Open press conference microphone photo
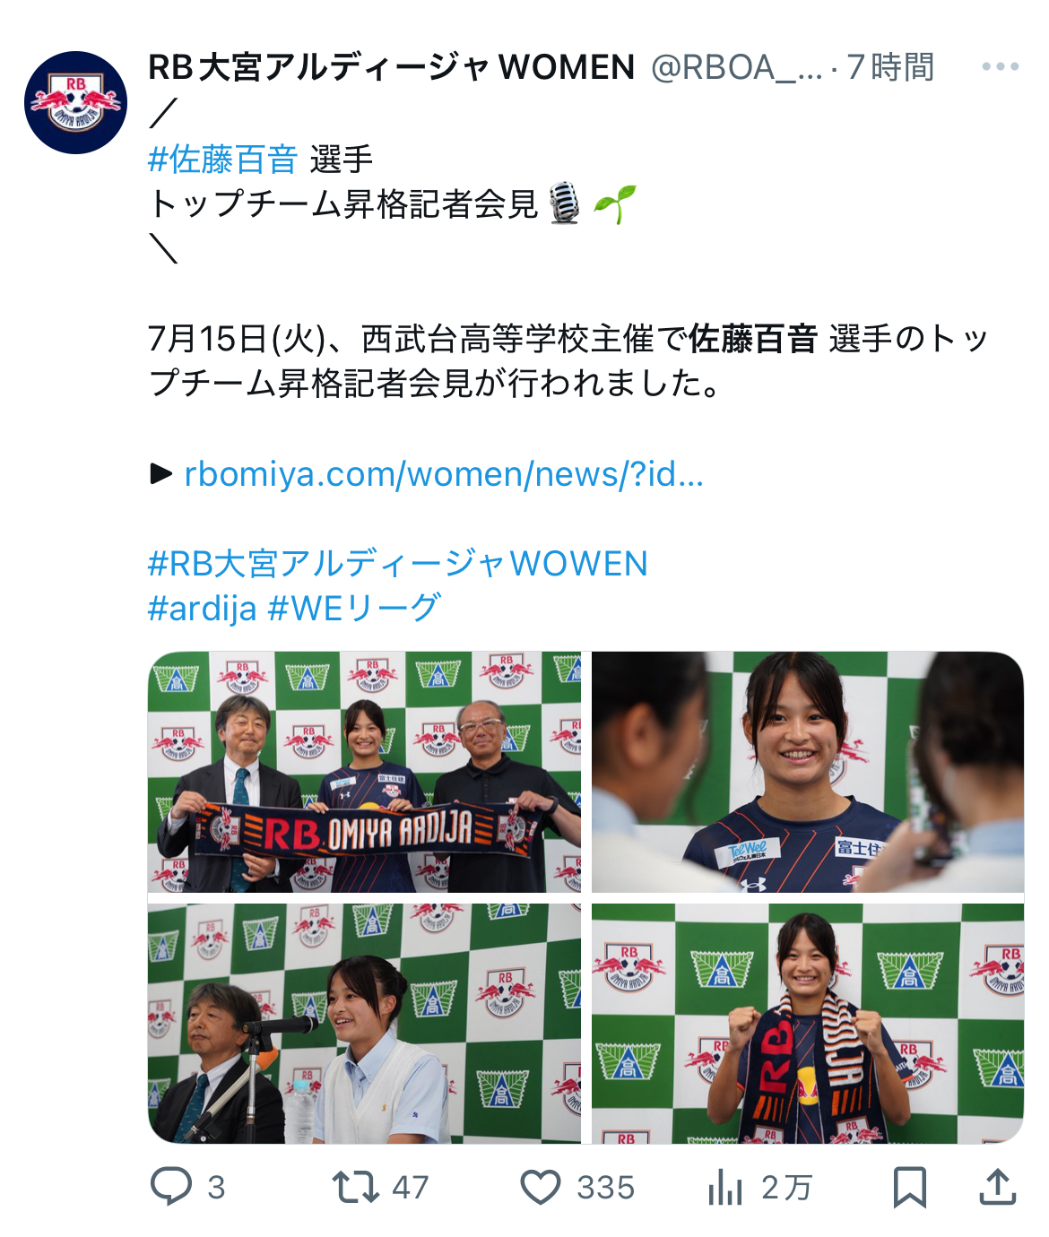This screenshot has height=1237, width=1049. coord(364,1024)
